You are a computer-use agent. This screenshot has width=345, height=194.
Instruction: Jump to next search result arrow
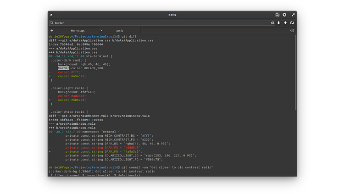tap(278, 22)
